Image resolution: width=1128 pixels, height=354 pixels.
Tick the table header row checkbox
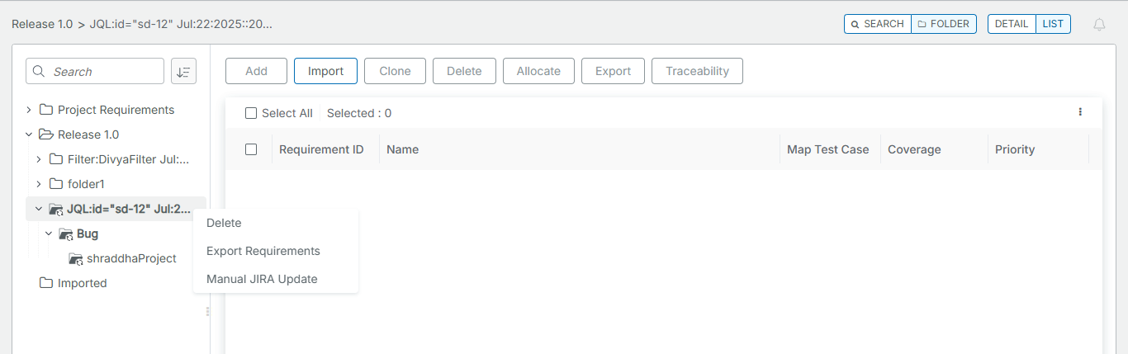tap(251, 149)
